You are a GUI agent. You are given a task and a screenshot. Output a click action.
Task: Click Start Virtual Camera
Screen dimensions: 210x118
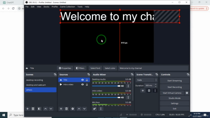point(172,93)
